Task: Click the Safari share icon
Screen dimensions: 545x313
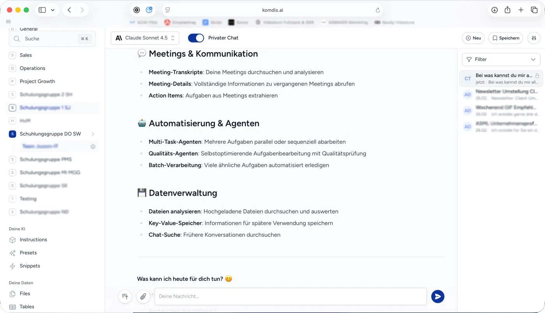Action: click(x=508, y=10)
